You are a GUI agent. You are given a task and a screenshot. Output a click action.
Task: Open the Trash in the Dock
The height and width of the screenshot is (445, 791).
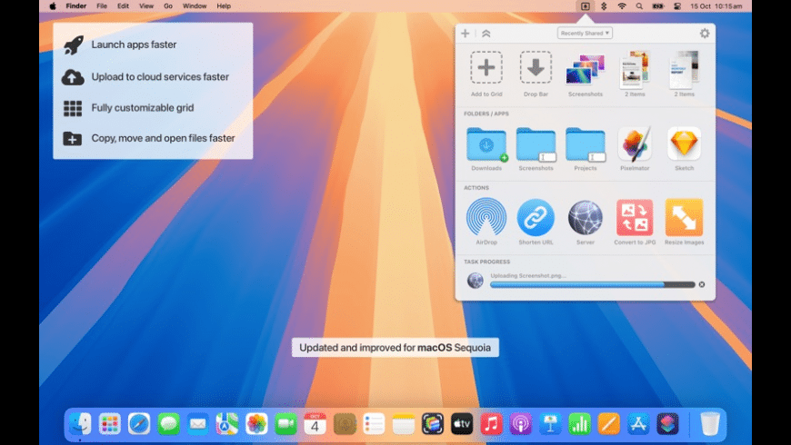(x=710, y=423)
